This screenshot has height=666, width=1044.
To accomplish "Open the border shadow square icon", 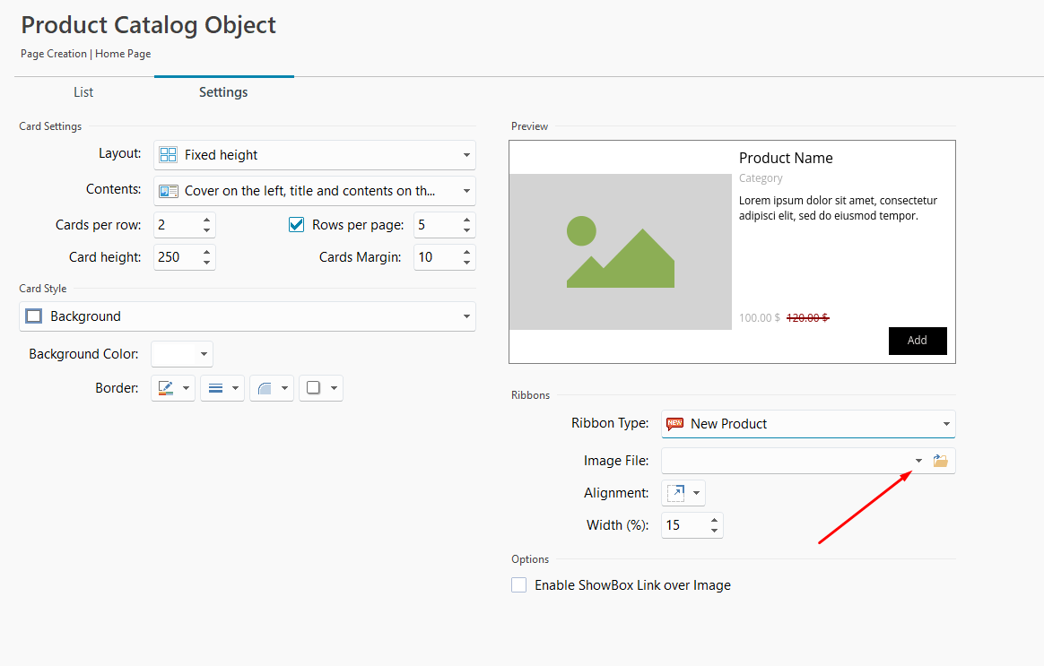I will (x=314, y=388).
